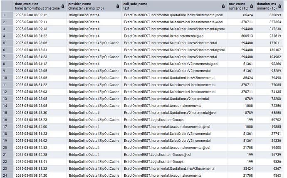Image resolution: width=287 pixels, height=178 pixels.
Task: Click row_count value 600513
Action: [241, 36]
